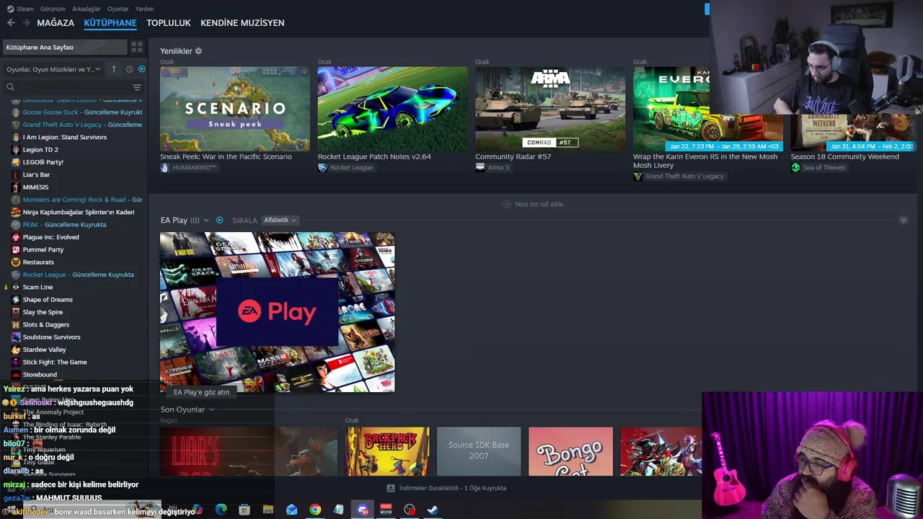Open TOPLULUK tab
923x519 pixels.
pos(169,23)
